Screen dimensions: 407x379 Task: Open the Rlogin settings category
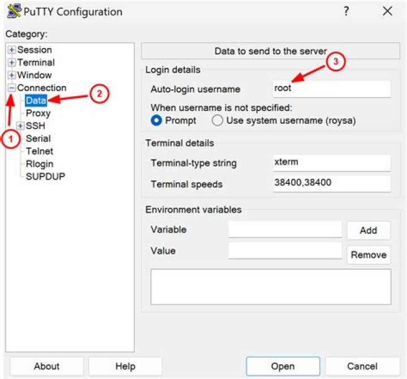[x=40, y=164]
